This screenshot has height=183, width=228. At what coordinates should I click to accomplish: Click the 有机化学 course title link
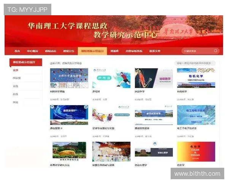point(182,91)
